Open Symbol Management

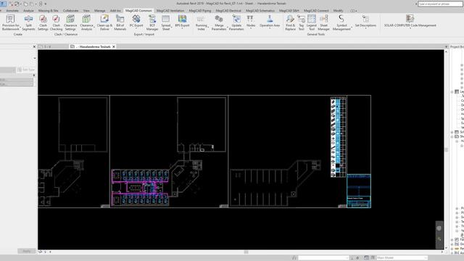click(341, 22)
